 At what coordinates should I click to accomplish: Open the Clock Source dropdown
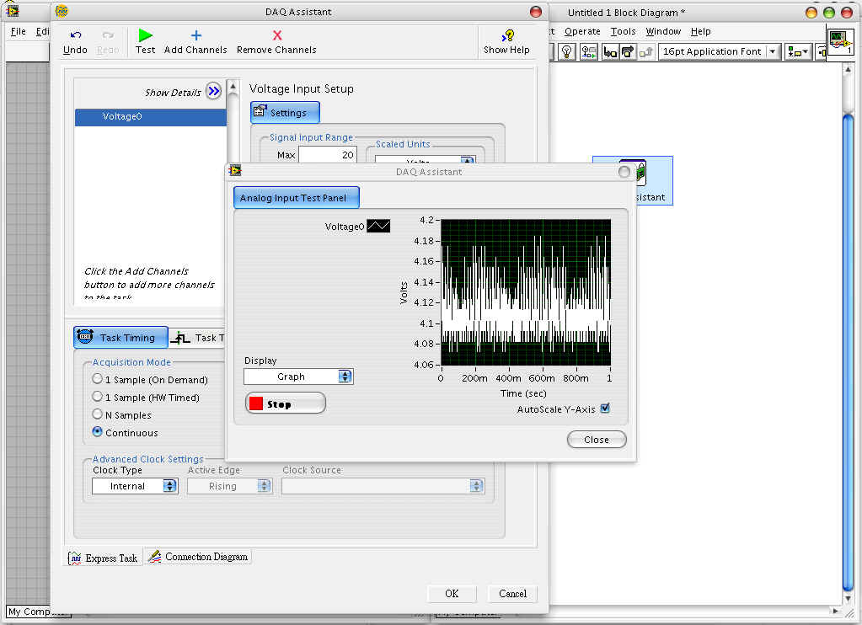(383, 486)
